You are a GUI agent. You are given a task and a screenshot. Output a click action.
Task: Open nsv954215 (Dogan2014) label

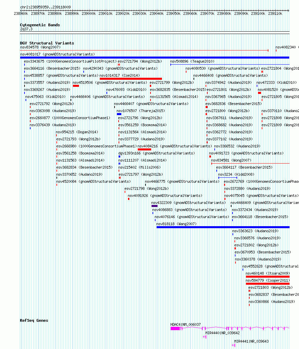77,132
